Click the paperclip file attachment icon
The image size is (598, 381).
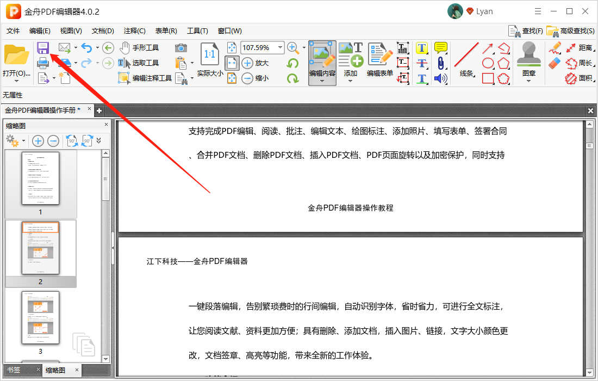(x=441, y=63)
